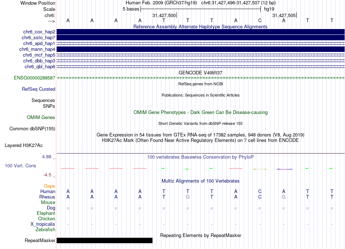Click 100 vertebrates Basewise Conservation by PhyloP title
Viewport: 345px width, 249px height.
coord(200,157)
